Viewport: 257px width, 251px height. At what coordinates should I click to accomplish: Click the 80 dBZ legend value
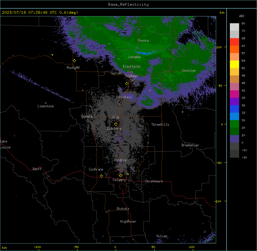243,24
